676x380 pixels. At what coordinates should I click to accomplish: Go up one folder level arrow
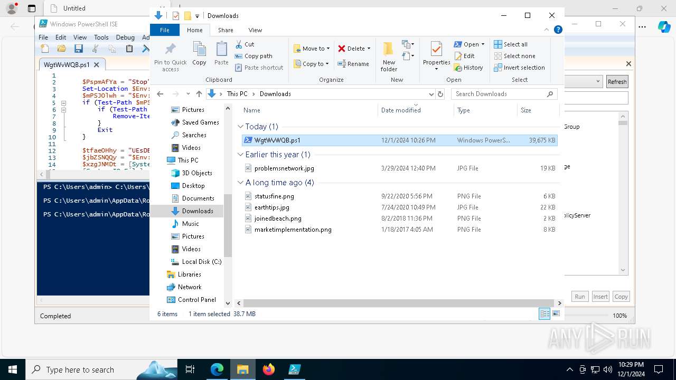pyautogui.click(x=199, y=94)
